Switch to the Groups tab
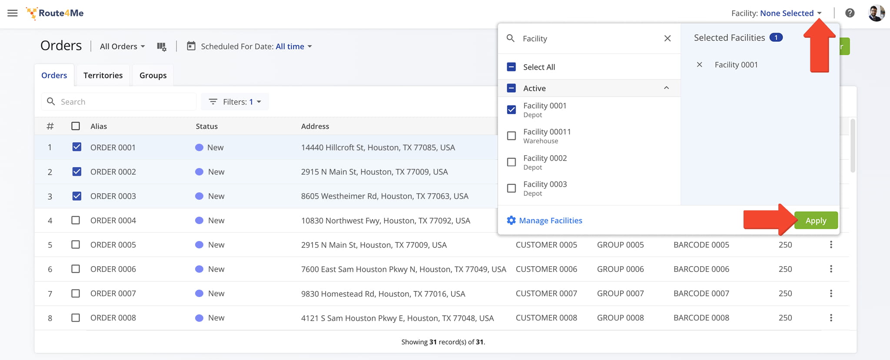The height and width of the screenshot is (360, 890). point(153,75)
